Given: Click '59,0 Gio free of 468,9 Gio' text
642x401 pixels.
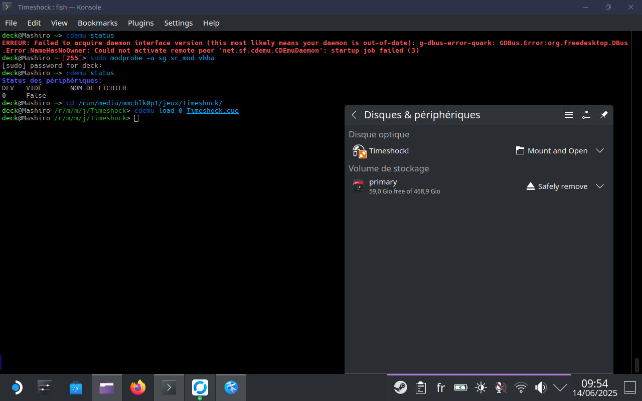Looking at the screenshot, I should point(405,191).
